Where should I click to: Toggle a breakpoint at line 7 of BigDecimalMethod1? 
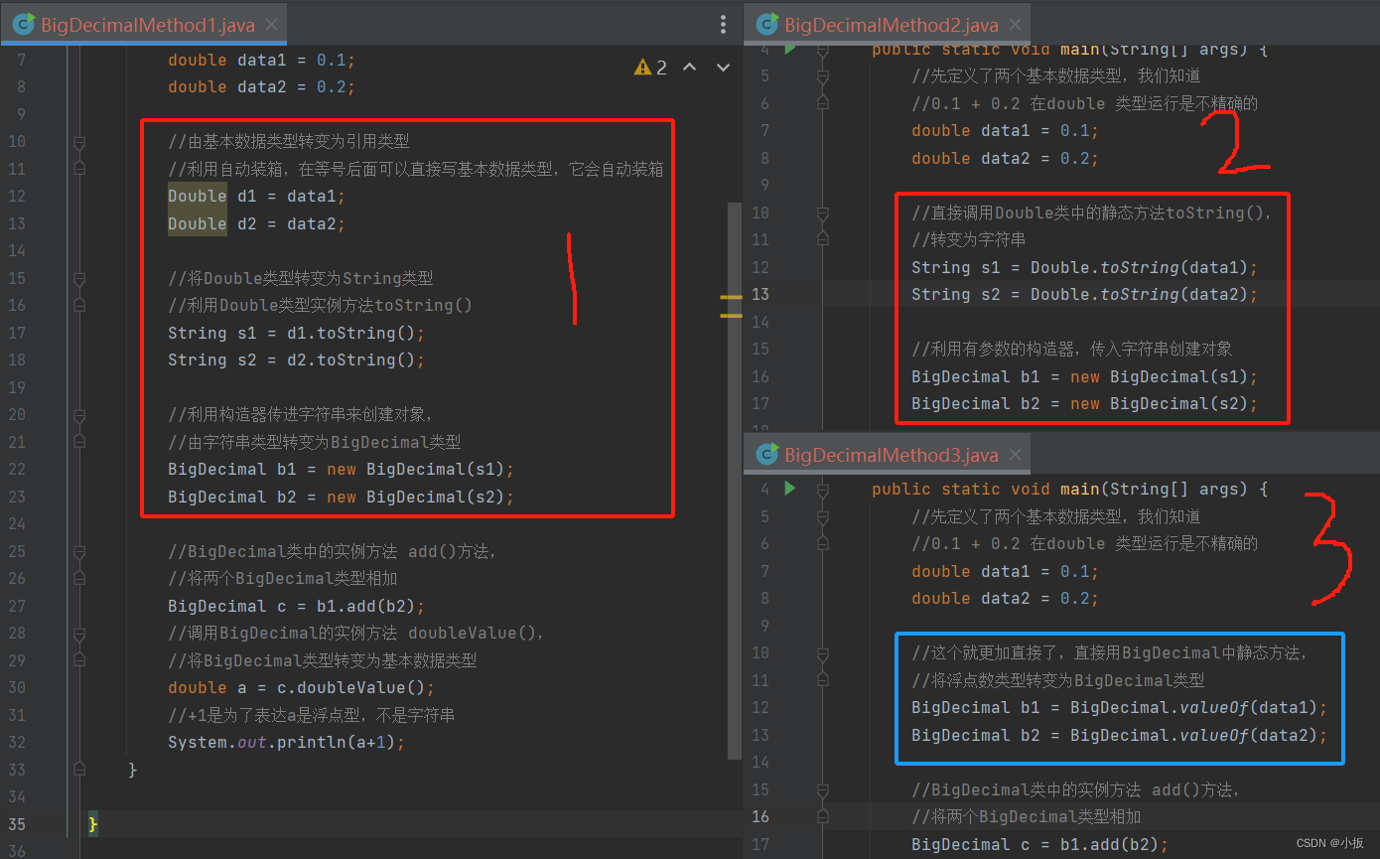(x=52, y=60)
